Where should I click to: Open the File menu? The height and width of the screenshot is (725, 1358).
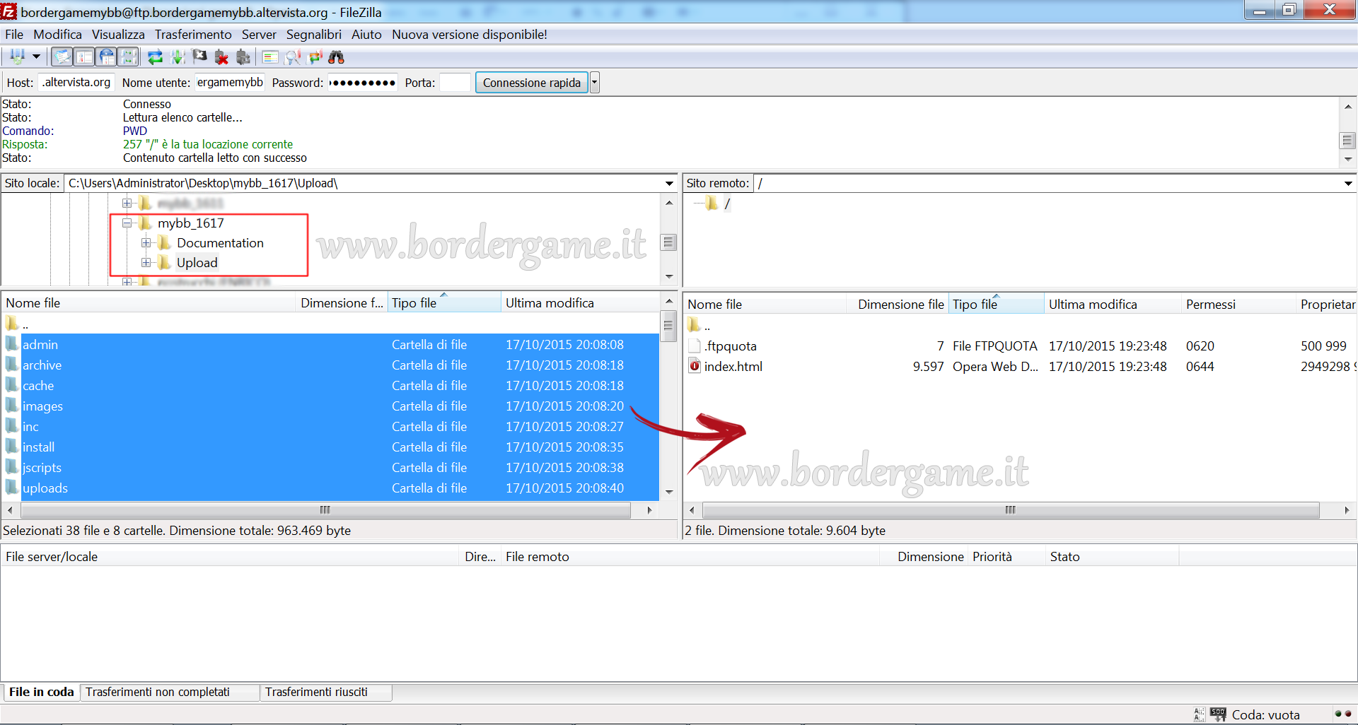coord(14,35)
